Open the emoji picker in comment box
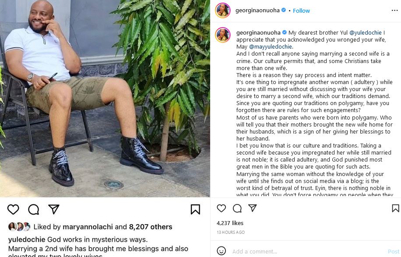Screen dimensions: 401x257 [x=222, y=251]
